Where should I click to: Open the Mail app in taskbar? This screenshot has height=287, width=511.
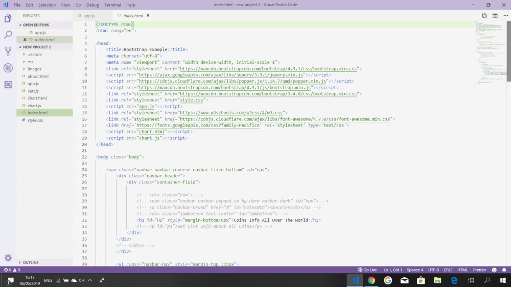[404, 280]
